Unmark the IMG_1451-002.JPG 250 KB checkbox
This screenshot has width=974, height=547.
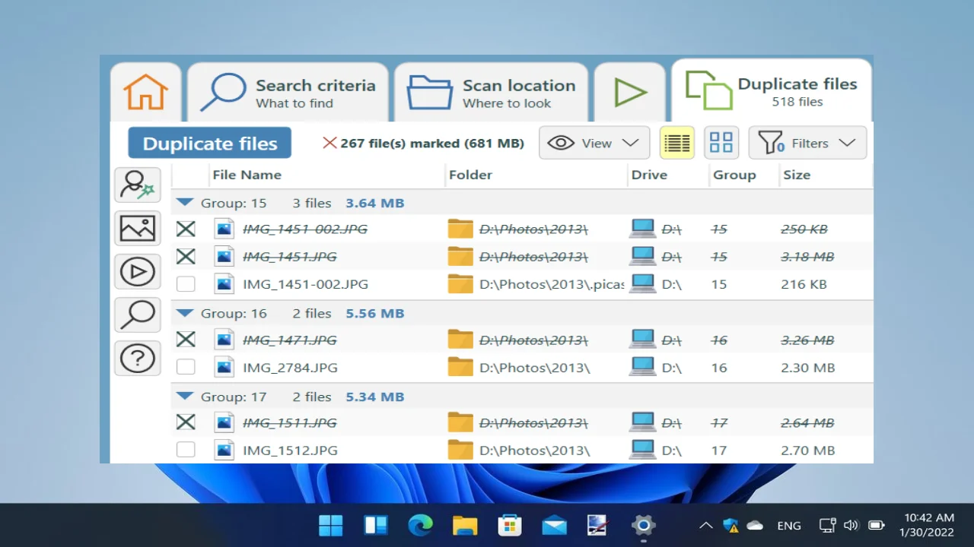tap(186, 229)
